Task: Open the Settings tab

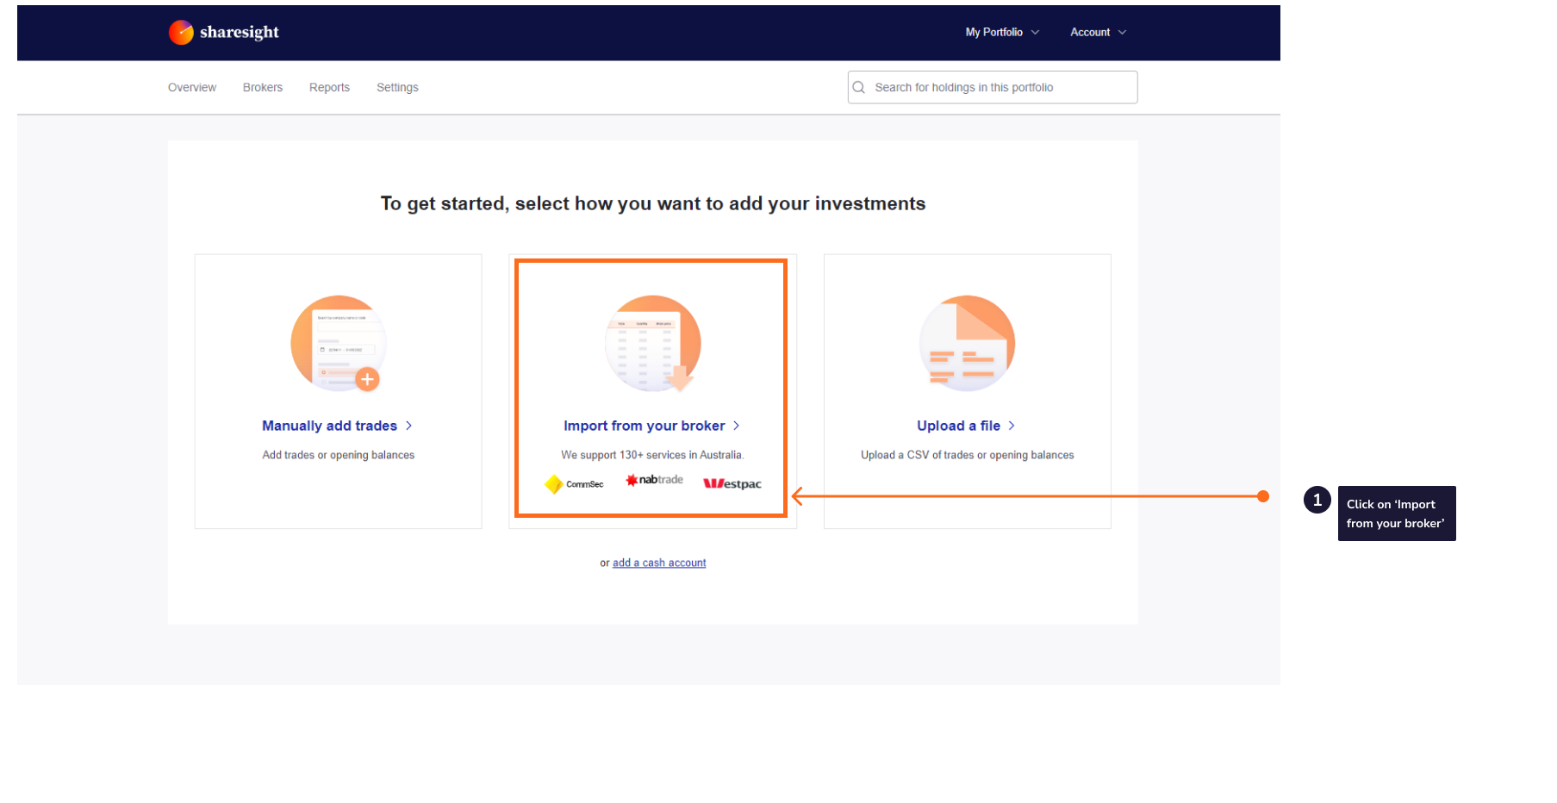Action: point(397,87)
